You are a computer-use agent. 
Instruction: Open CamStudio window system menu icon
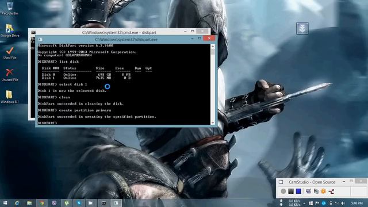click(281, 182)
